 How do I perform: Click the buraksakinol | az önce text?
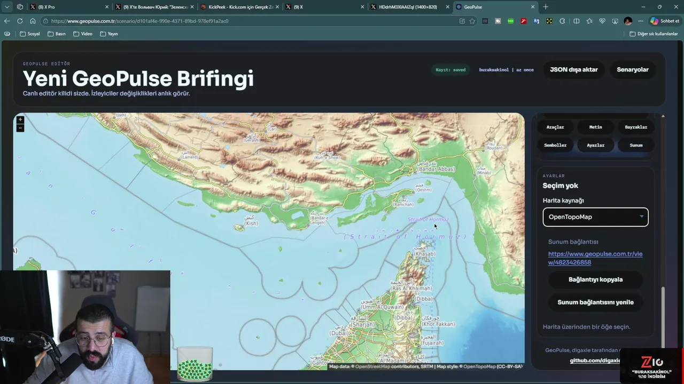coord(506,70)
